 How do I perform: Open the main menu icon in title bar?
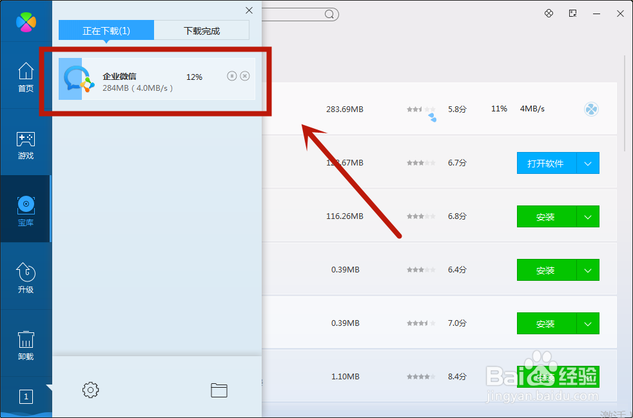pyautogui.click(x=572, y=14)
